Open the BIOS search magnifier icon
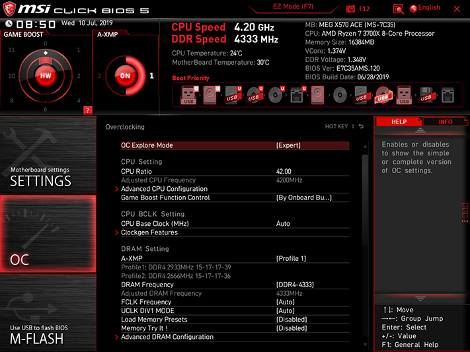The width and height of the screenshot is (470, 352). click(398, 9)
